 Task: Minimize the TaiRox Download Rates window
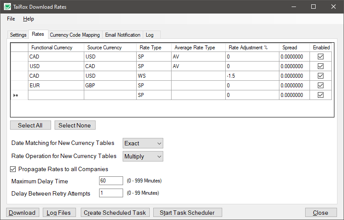click(294, 7)
